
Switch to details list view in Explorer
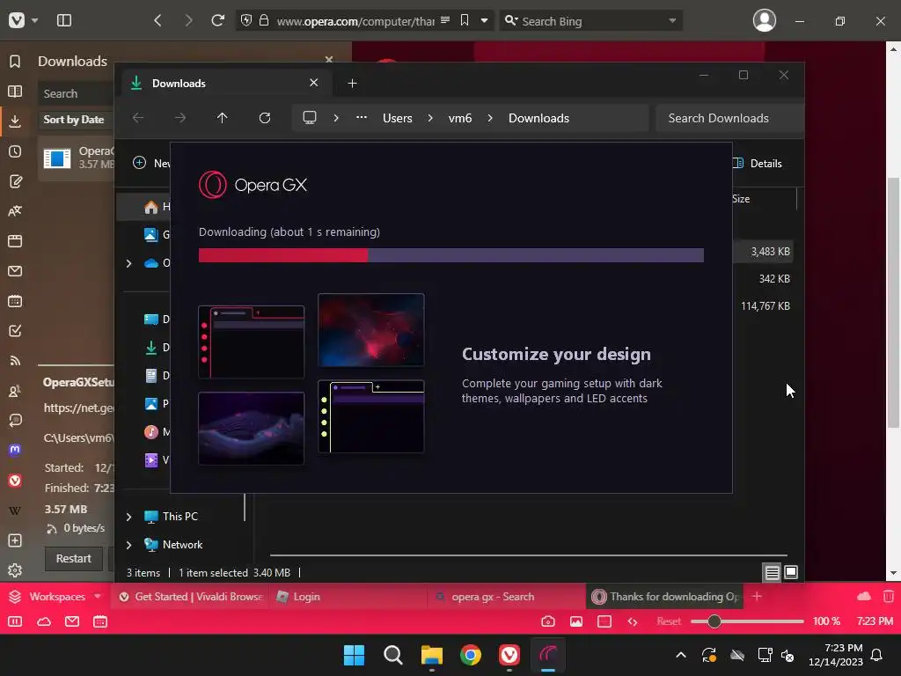tap(772, 572)
